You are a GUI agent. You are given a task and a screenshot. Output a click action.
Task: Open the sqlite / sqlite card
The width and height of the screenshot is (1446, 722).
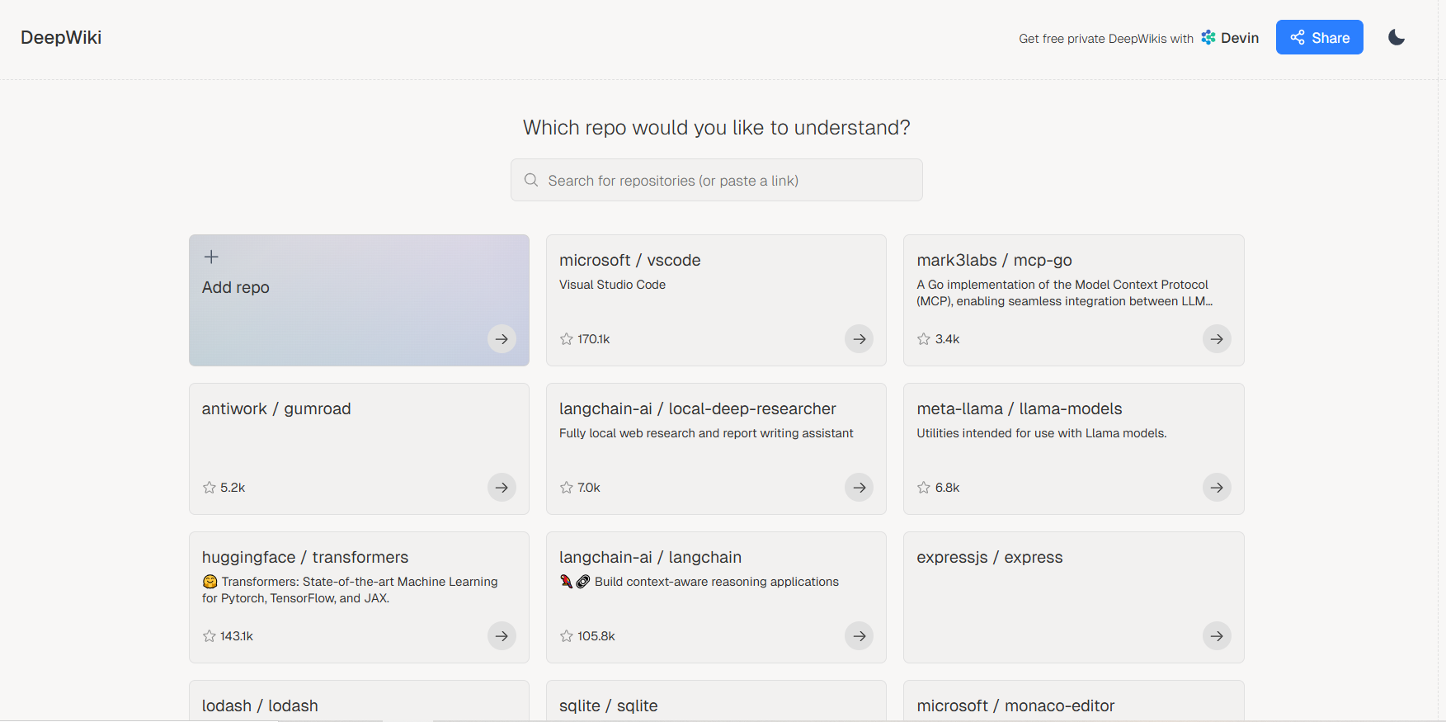[x=716, y=701]
